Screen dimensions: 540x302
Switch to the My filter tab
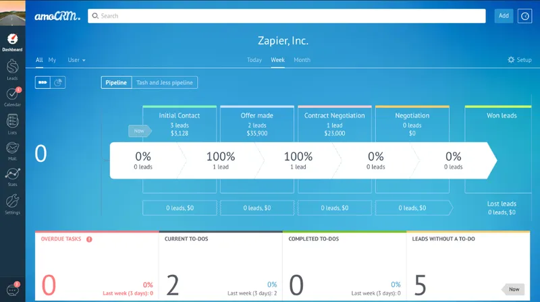pyautogui.click(x=52, y=60)
